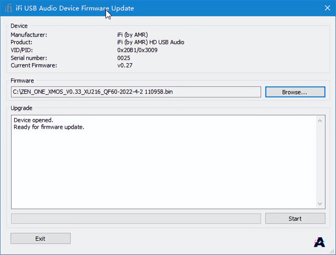
Task: Click the 'Product:' label
Action: (21, 42)
